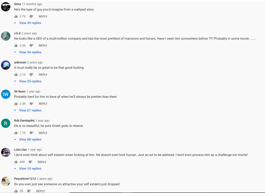Open Rob Dandapāni's green R avatar
This screenshot has height=193, width=265.
tap(6, 123)
